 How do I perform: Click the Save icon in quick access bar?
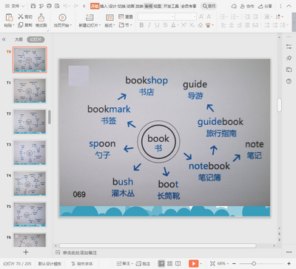click(x=33, y=6)
